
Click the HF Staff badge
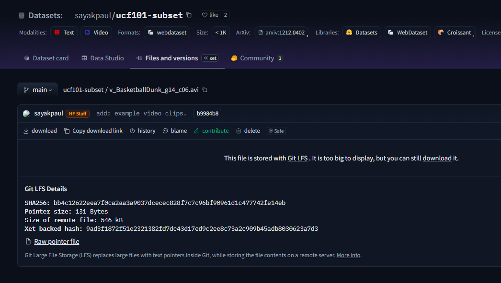pos(78,113)
